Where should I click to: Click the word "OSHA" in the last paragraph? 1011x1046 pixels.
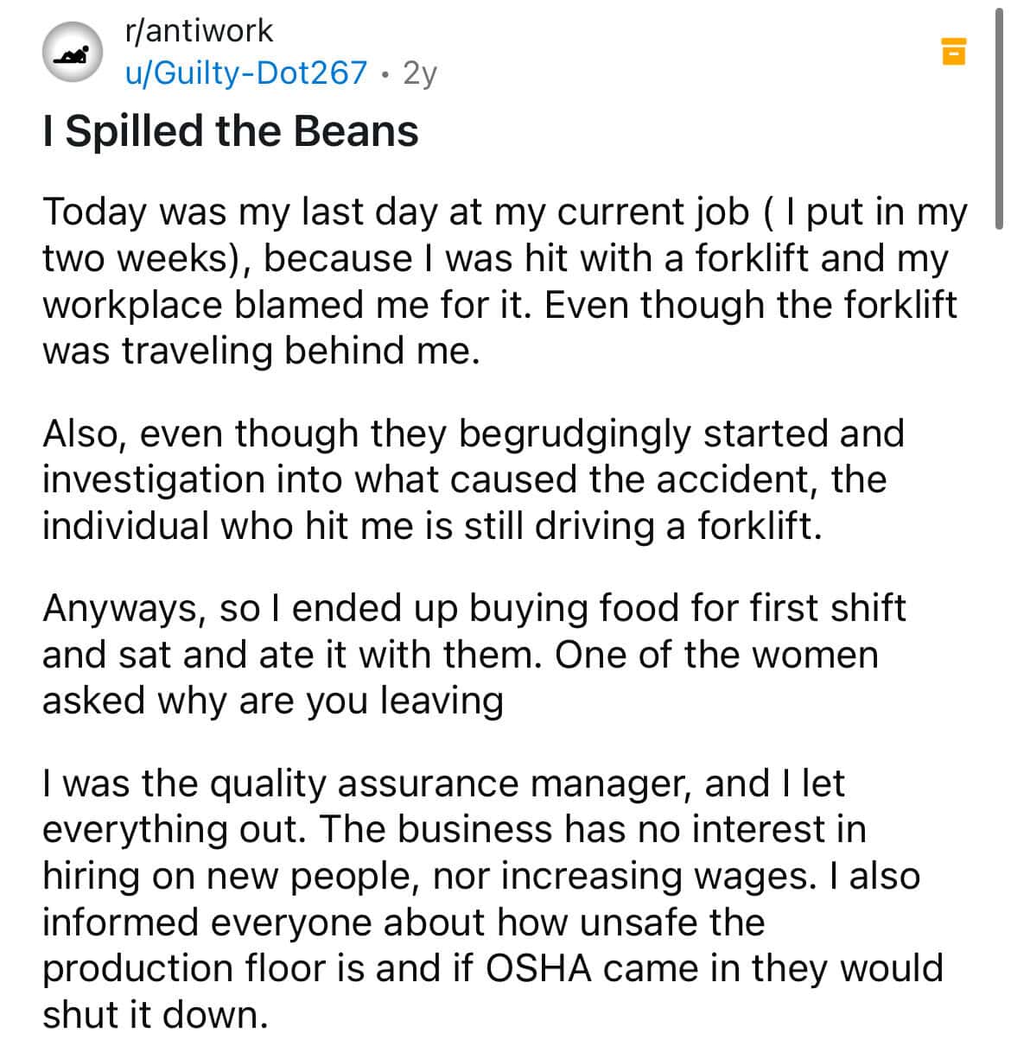coord(539,967)
